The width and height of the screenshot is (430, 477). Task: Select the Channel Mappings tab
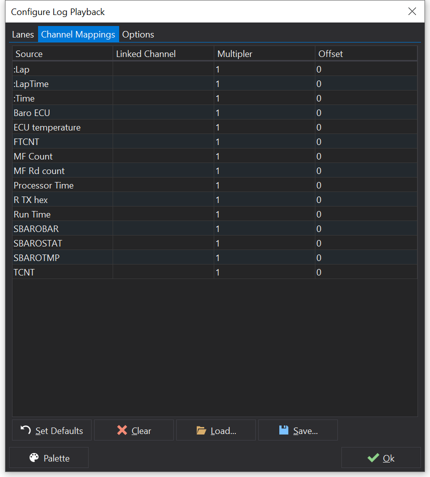(78, 34)
